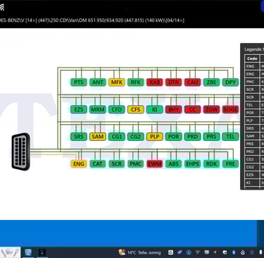
Task: Select the RDK tire pressure module
Action: tap(211, 164)
